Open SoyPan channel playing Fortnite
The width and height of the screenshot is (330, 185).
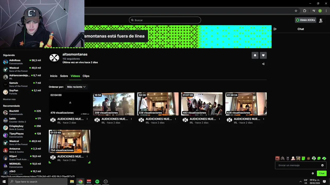click(x=22, y=92)
